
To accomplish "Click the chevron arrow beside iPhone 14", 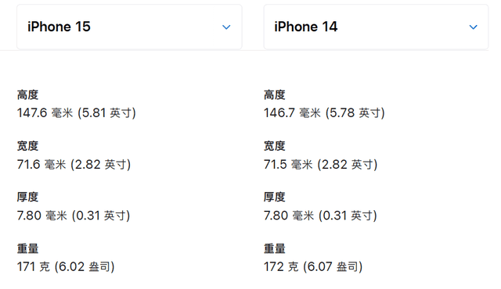I will [x=473, y=27].
